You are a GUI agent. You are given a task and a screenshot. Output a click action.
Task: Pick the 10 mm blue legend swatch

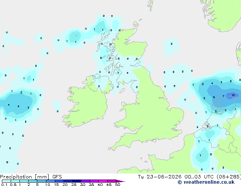[x=50, y=181]
